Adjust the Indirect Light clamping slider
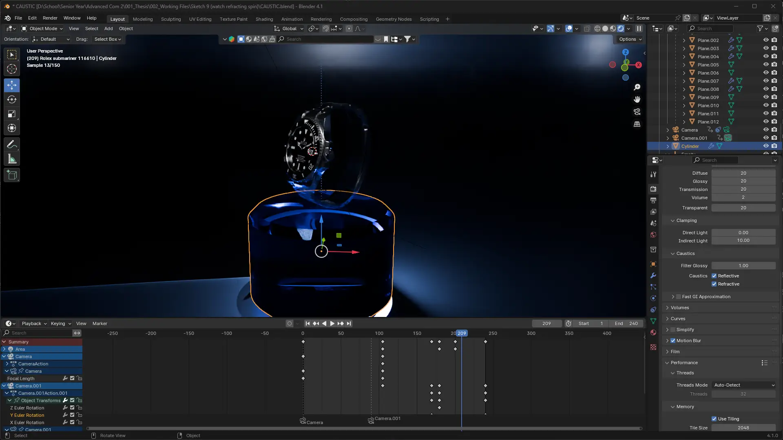Viewport: 783px width, 440px height. coord(743,241)
